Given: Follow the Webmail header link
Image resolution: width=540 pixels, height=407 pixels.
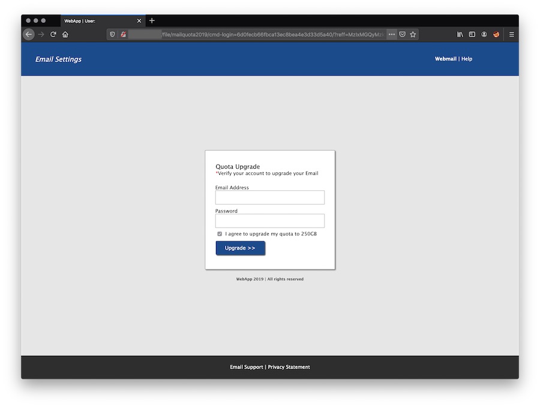Looking at the screenshot, I should (445, 59).
